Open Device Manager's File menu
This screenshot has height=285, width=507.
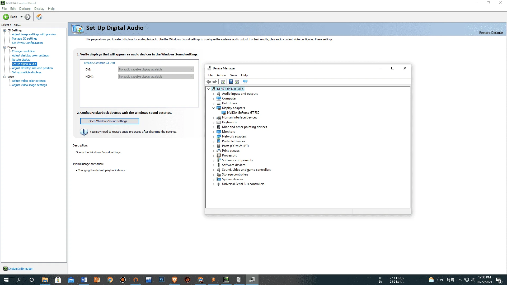pos(210,75)
